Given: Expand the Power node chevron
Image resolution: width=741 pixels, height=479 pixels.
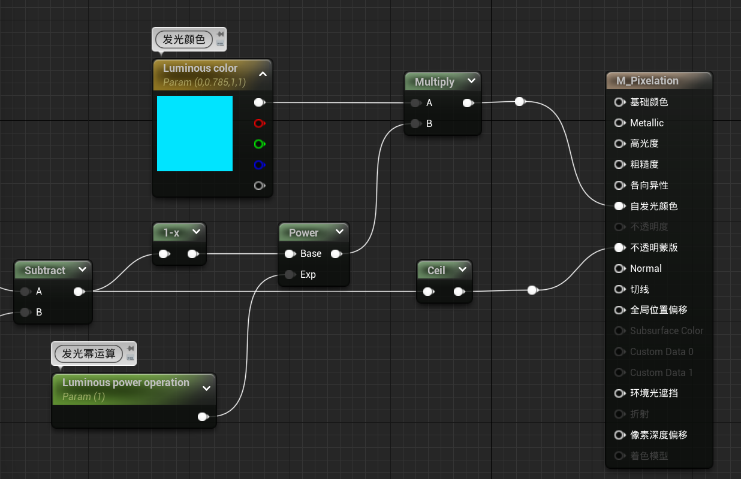Looking at the screenshot, I should pyautogui.click(x=339, y=232).
